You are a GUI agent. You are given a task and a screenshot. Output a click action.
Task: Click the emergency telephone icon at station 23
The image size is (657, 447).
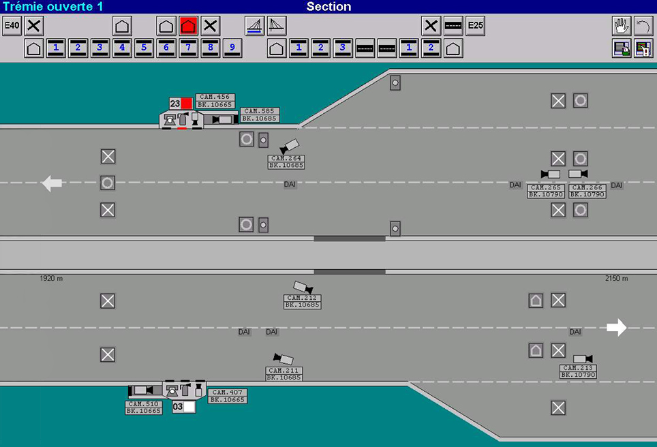pyautogui.click(x=169, y=119)
